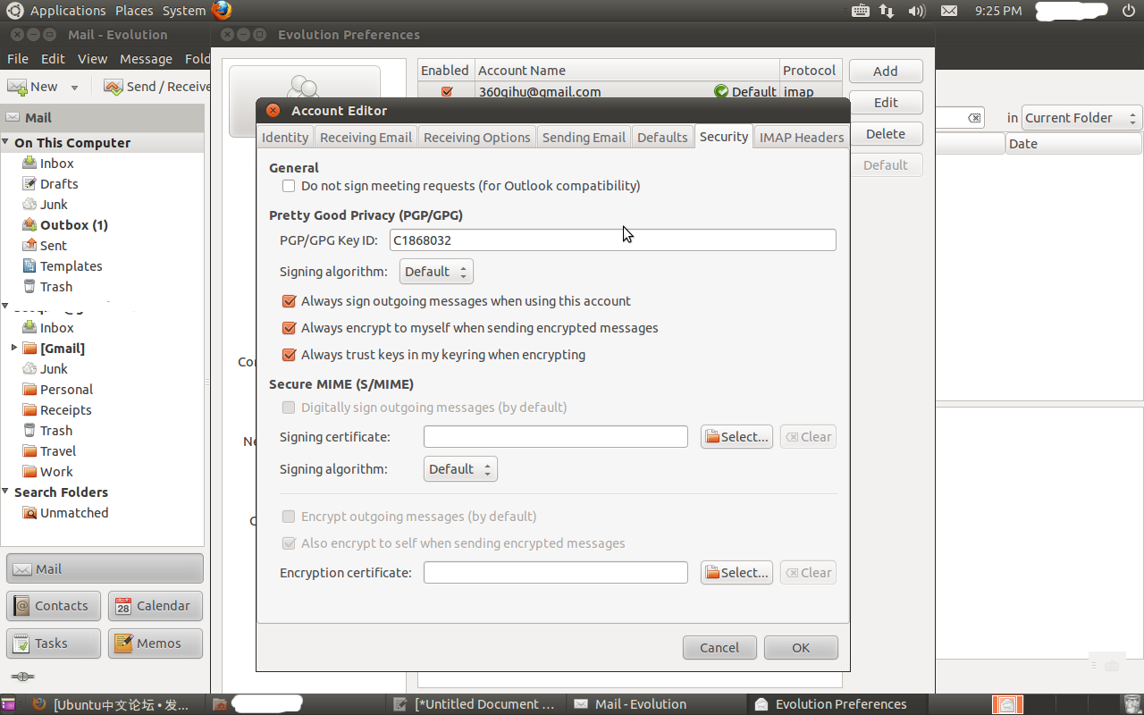Switch to Calendar view in Evolution
This screenshot has width=1144, height=715.
(x=156, y=606)
